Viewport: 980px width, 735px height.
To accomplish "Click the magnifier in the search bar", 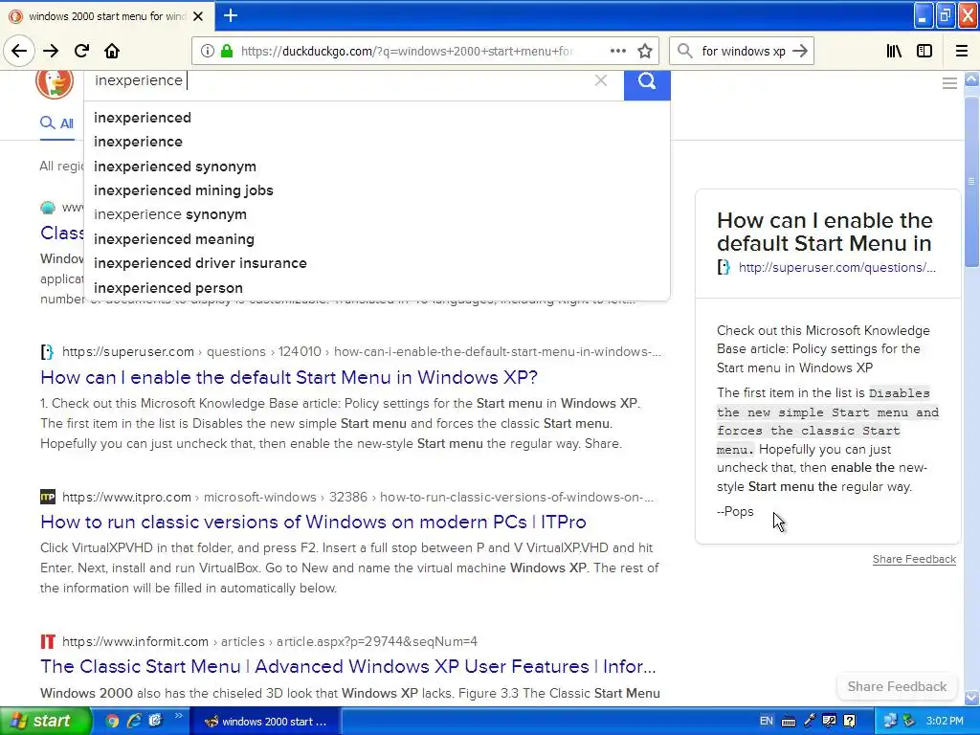I will point(685,51).
